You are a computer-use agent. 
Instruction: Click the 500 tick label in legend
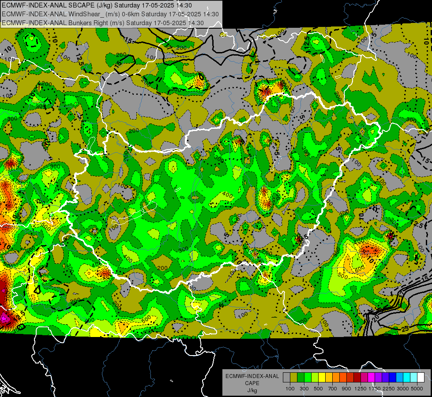point(318,389)
